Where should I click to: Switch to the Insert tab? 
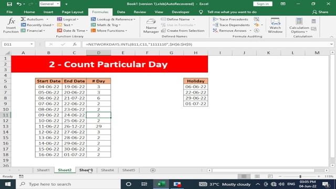[48, 12]
